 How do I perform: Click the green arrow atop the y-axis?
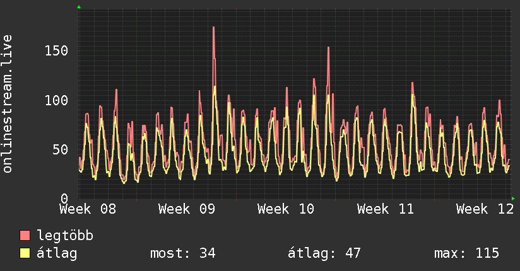pos(79,7)
